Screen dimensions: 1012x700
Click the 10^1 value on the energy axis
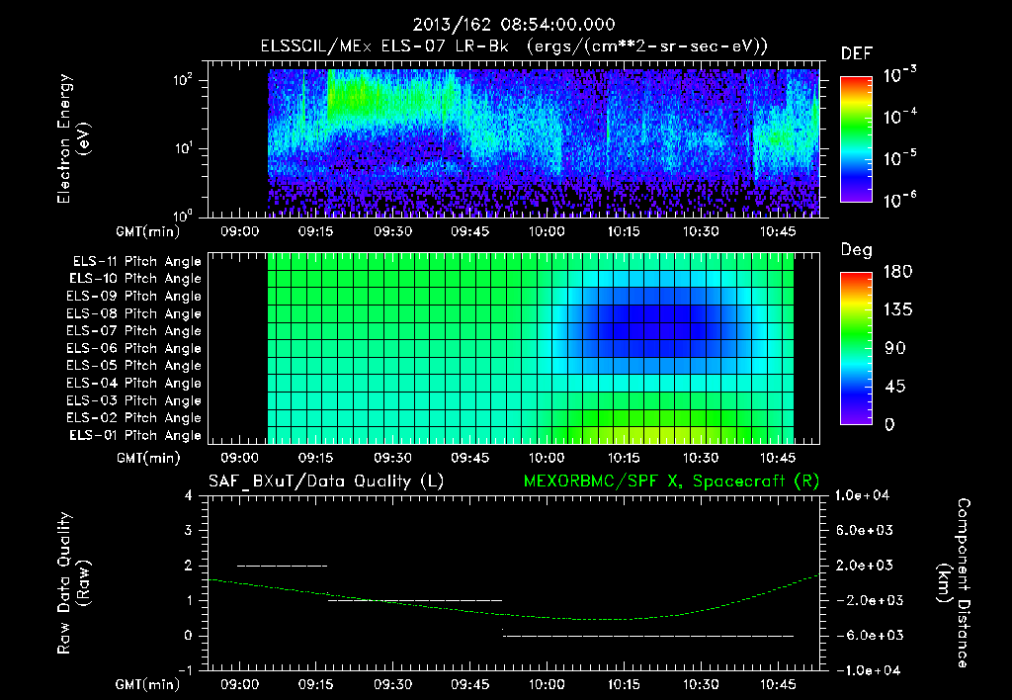(x=183, y=148)
